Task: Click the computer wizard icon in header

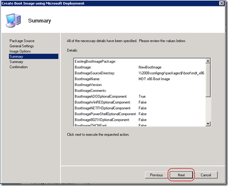Action: pos(13,20)
